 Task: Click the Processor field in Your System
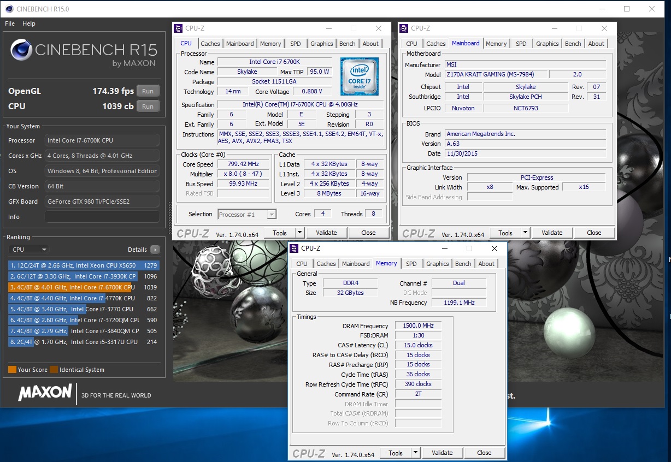click(102, 140)
